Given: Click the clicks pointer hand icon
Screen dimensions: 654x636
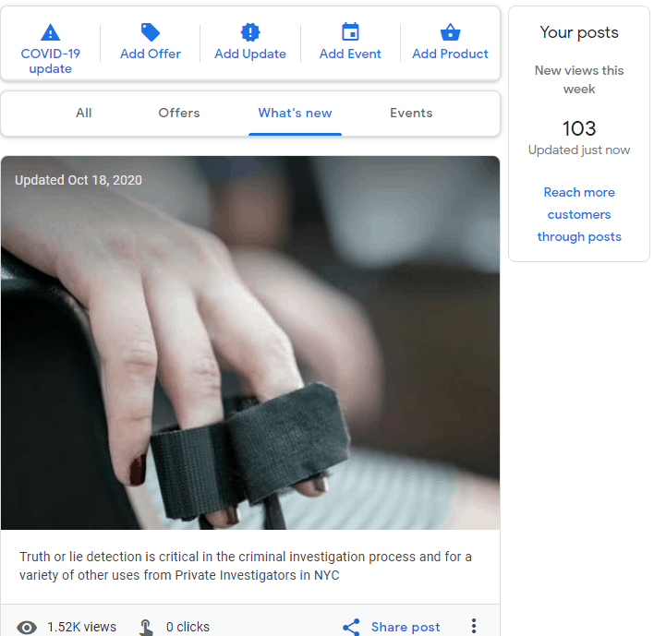Looking at the screenshot, I should click(146, 628).
